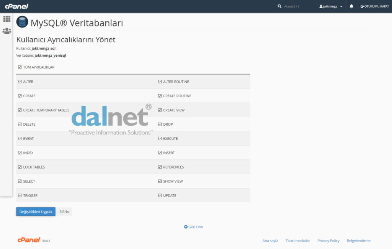Toggle the TRIGGER checkbox
This screenshot has height=249, width=392.
(x=20, y=196)
